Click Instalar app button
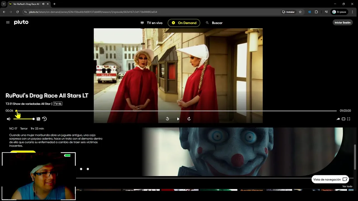 [x=288, y=12]
